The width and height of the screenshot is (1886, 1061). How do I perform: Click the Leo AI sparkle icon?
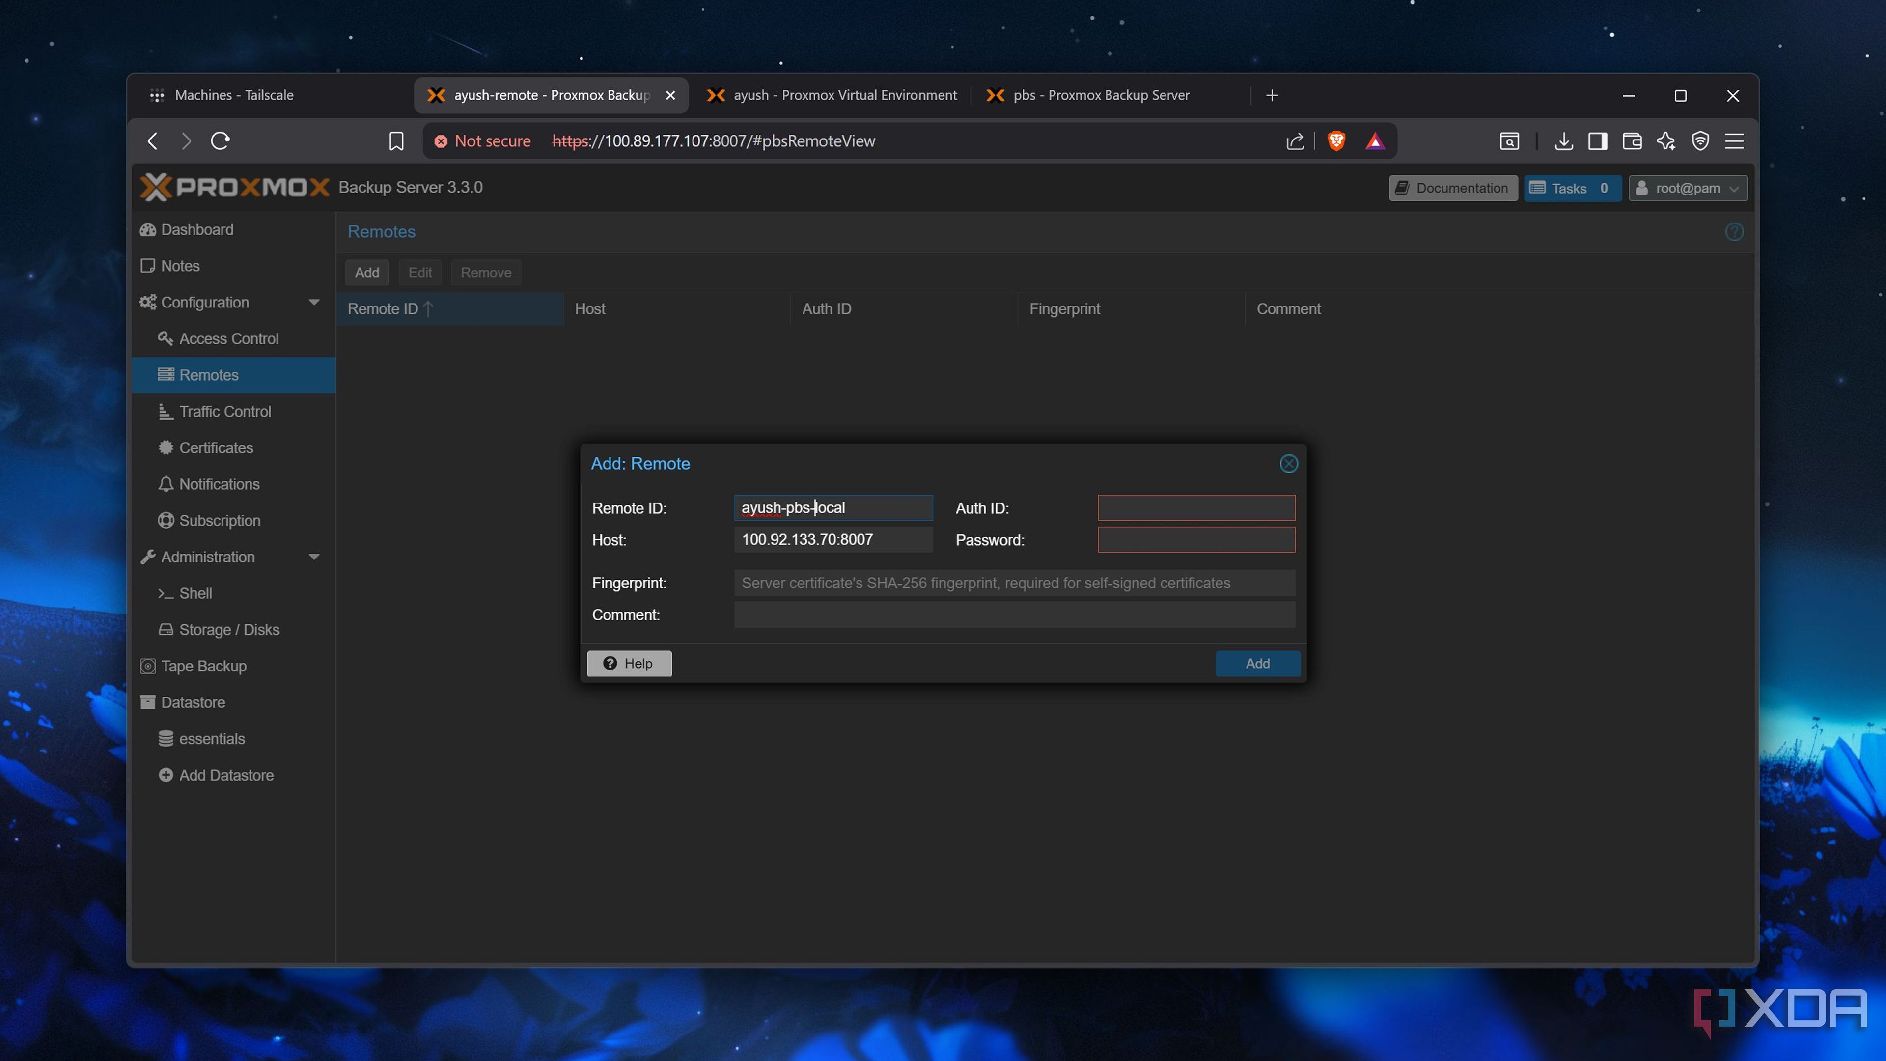pos(1666,140)
